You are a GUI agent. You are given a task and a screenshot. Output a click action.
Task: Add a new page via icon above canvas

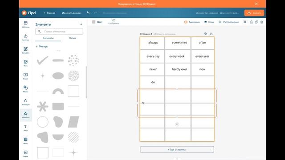(211, 34)
